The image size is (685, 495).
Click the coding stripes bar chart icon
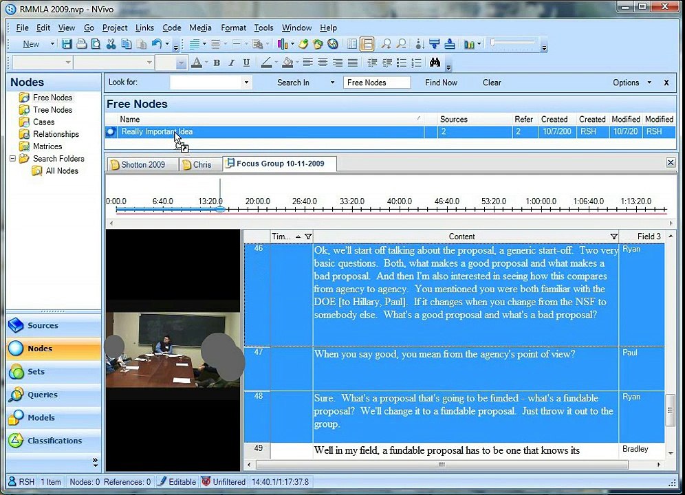[x=282, y=44]
